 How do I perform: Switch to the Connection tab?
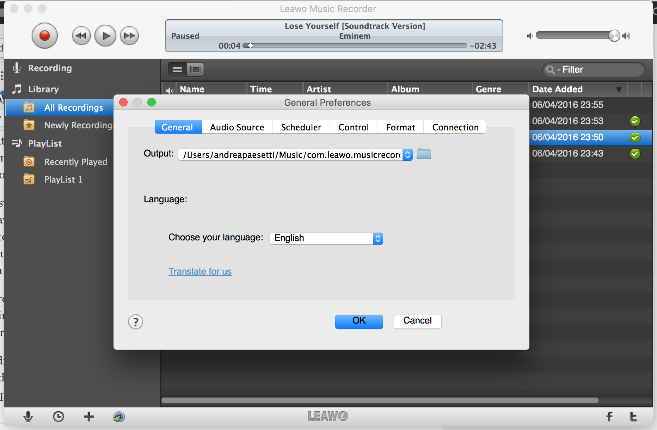(x=455, y=127)
